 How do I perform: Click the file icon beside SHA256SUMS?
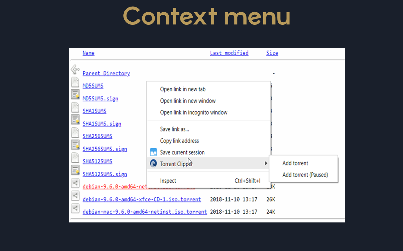click(75, 132)
